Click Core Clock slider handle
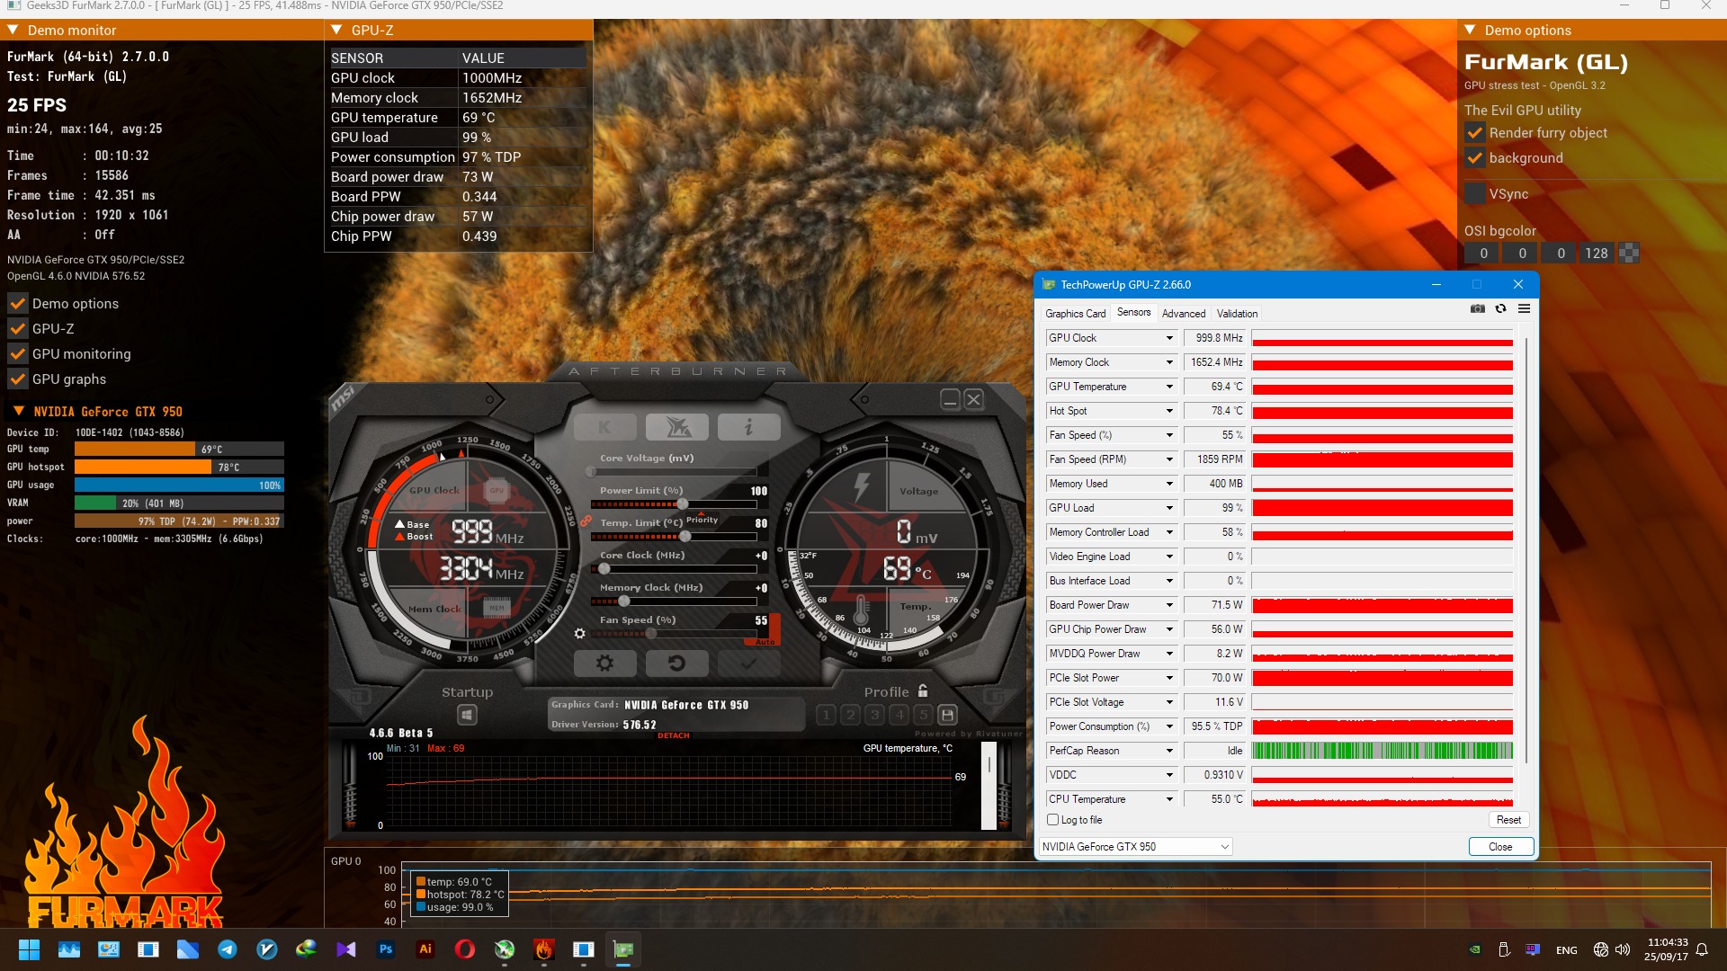1727x971 pixels. (604, 568)
